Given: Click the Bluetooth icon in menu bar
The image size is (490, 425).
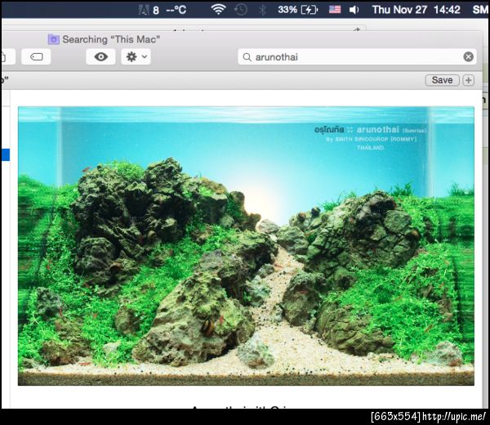Looking at the screenshot, I should pyautogui.click(x=262, y=10).
